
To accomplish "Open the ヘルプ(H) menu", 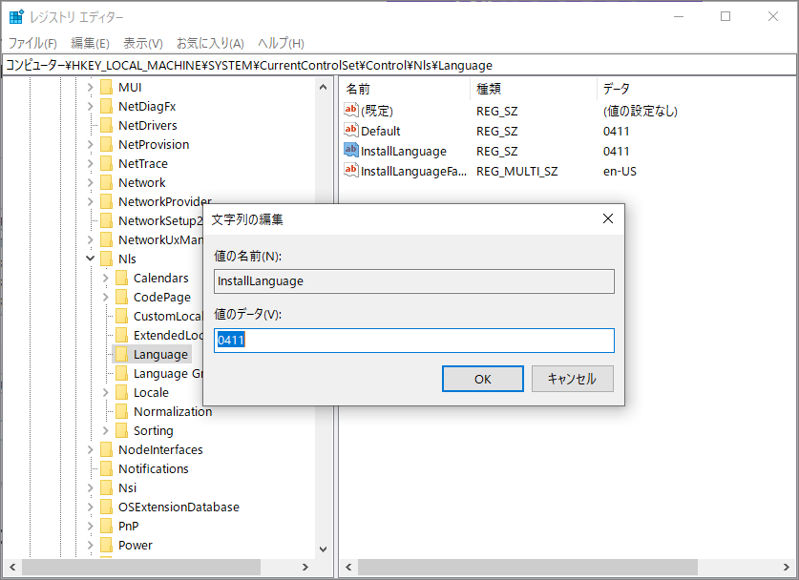I will (282, 43).
